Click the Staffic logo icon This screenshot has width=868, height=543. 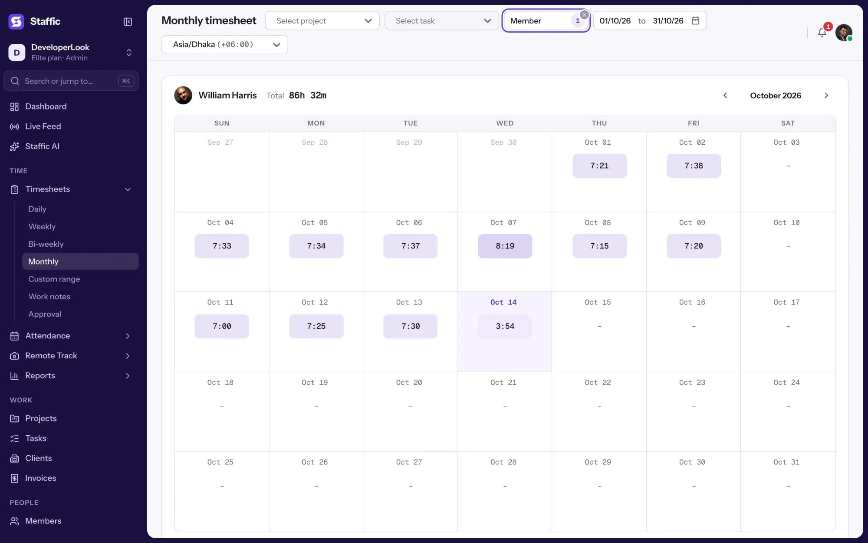click(x=16, y=21)
